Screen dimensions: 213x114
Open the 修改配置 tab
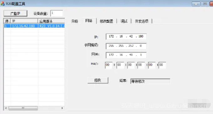pyautogui.click(x=106, y=21)
